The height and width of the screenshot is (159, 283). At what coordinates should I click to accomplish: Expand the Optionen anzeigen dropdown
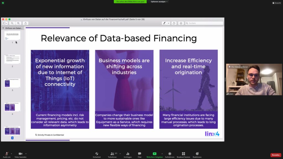tap(159, 2)
